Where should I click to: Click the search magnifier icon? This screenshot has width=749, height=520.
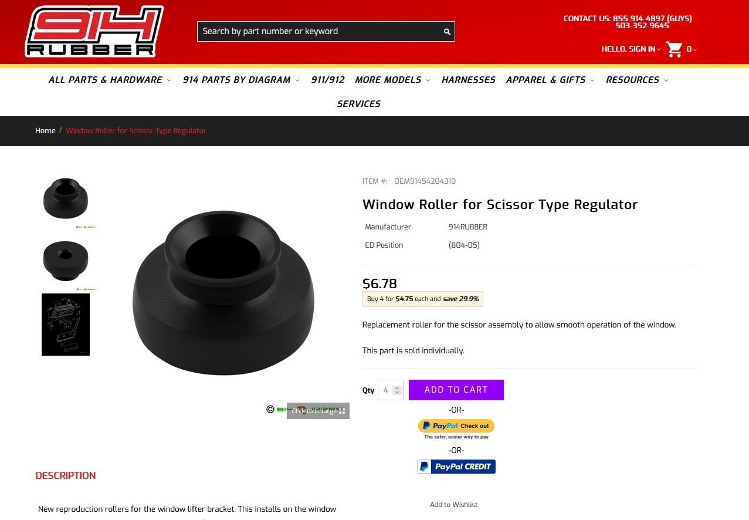[447, 32]
